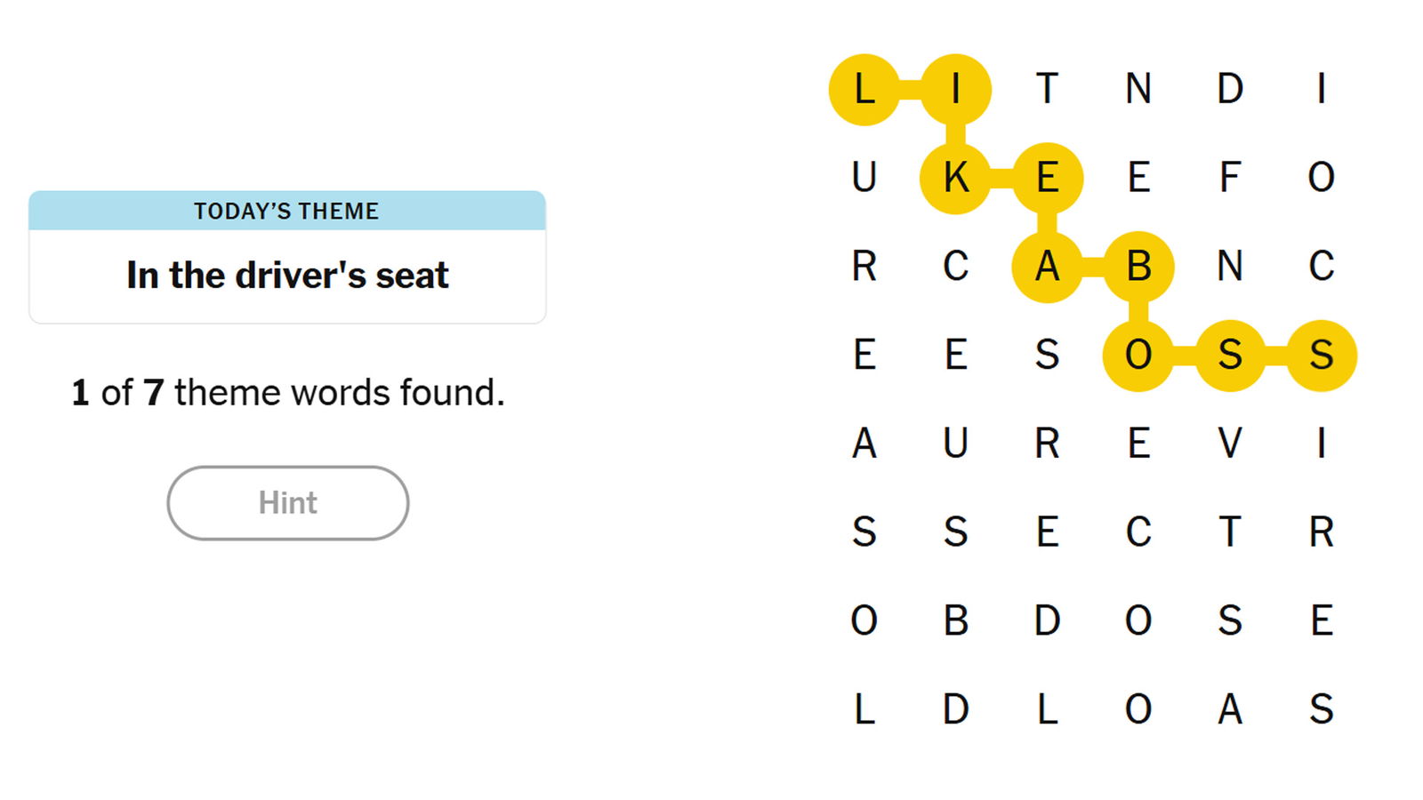Image resolution: width=1423 pixels, height=800 pixels.
Task: Select the highlighted K in the second row
Action: [x=956, y=179]
